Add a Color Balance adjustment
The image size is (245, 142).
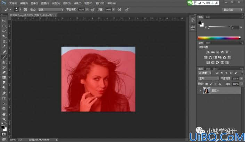point(210,57)
